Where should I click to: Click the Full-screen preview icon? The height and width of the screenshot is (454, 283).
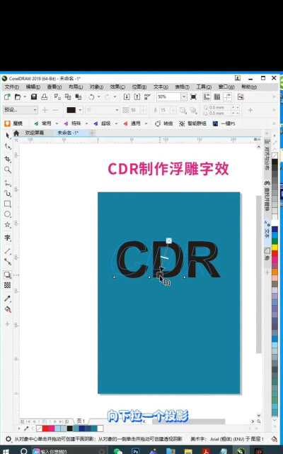coord(193,96)
